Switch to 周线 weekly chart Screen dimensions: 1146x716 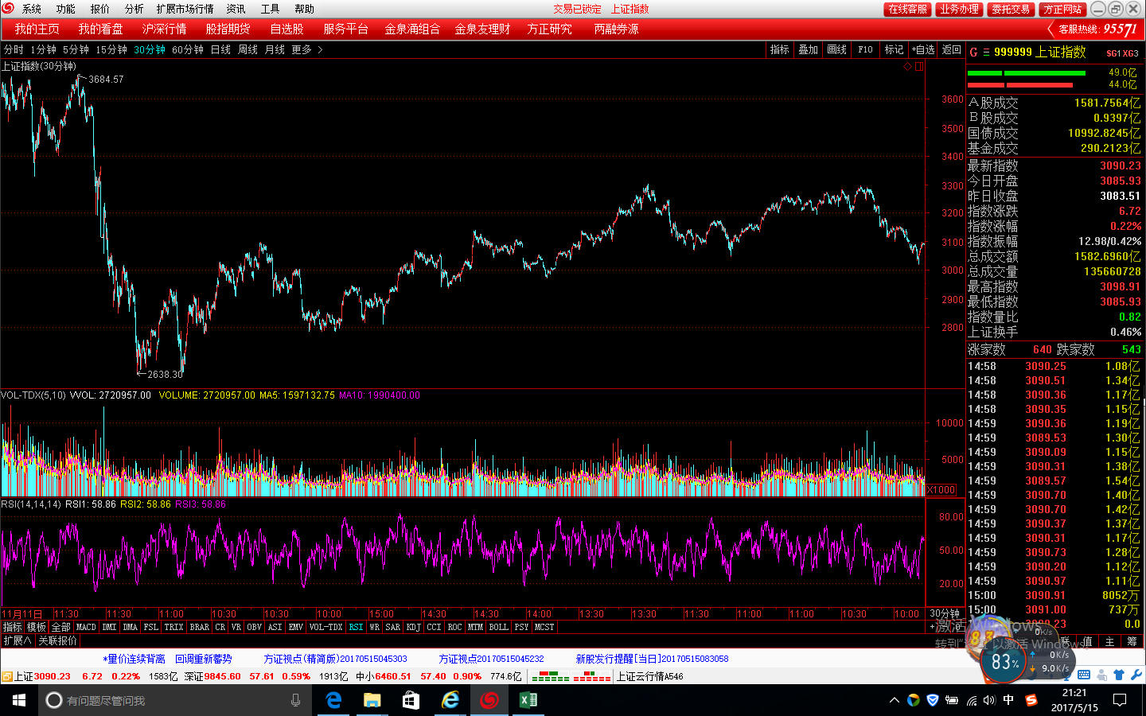tap(248, 49)
